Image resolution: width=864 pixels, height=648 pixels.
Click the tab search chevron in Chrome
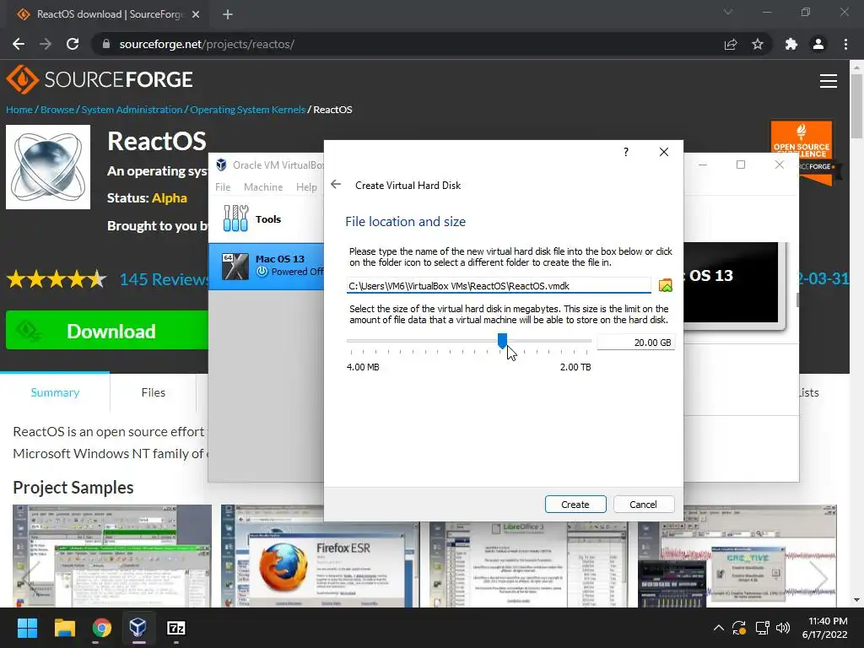coord(728,12)
